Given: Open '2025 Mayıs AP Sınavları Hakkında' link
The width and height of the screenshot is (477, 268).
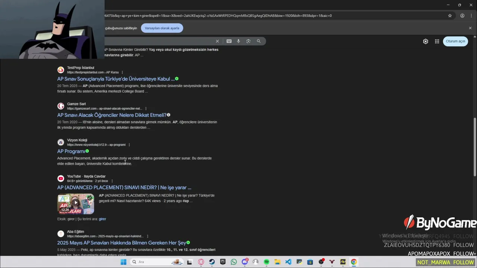Looking at the screenshot, I should click(121, 243).
